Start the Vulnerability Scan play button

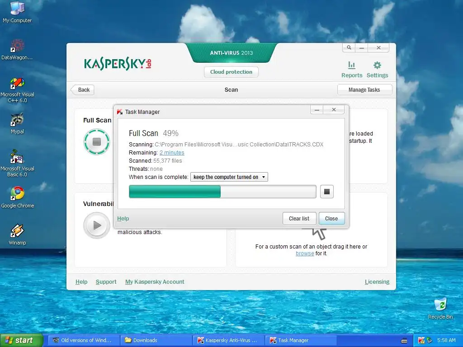coord(97,225)
